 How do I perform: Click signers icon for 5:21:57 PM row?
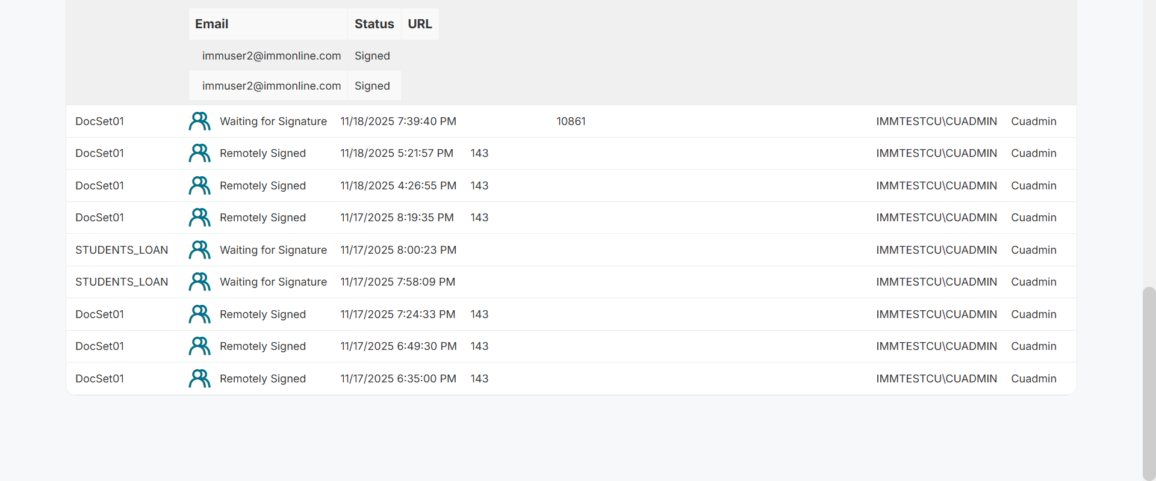[199, 153]
